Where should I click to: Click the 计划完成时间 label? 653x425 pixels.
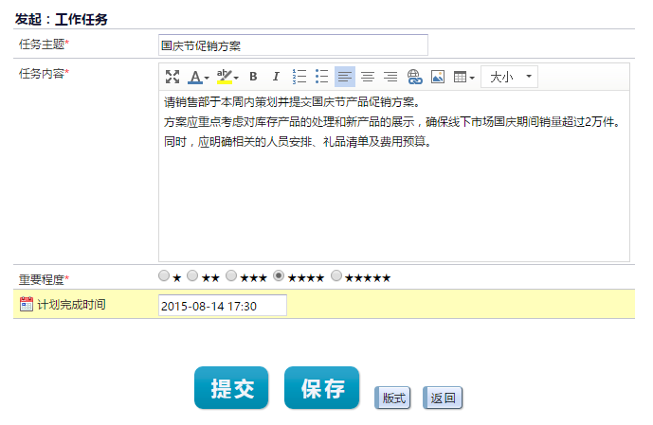tap(71, 305)
